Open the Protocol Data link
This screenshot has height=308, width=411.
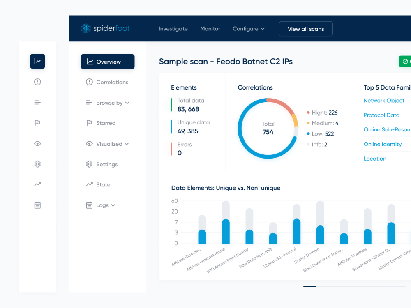[382, 115]
